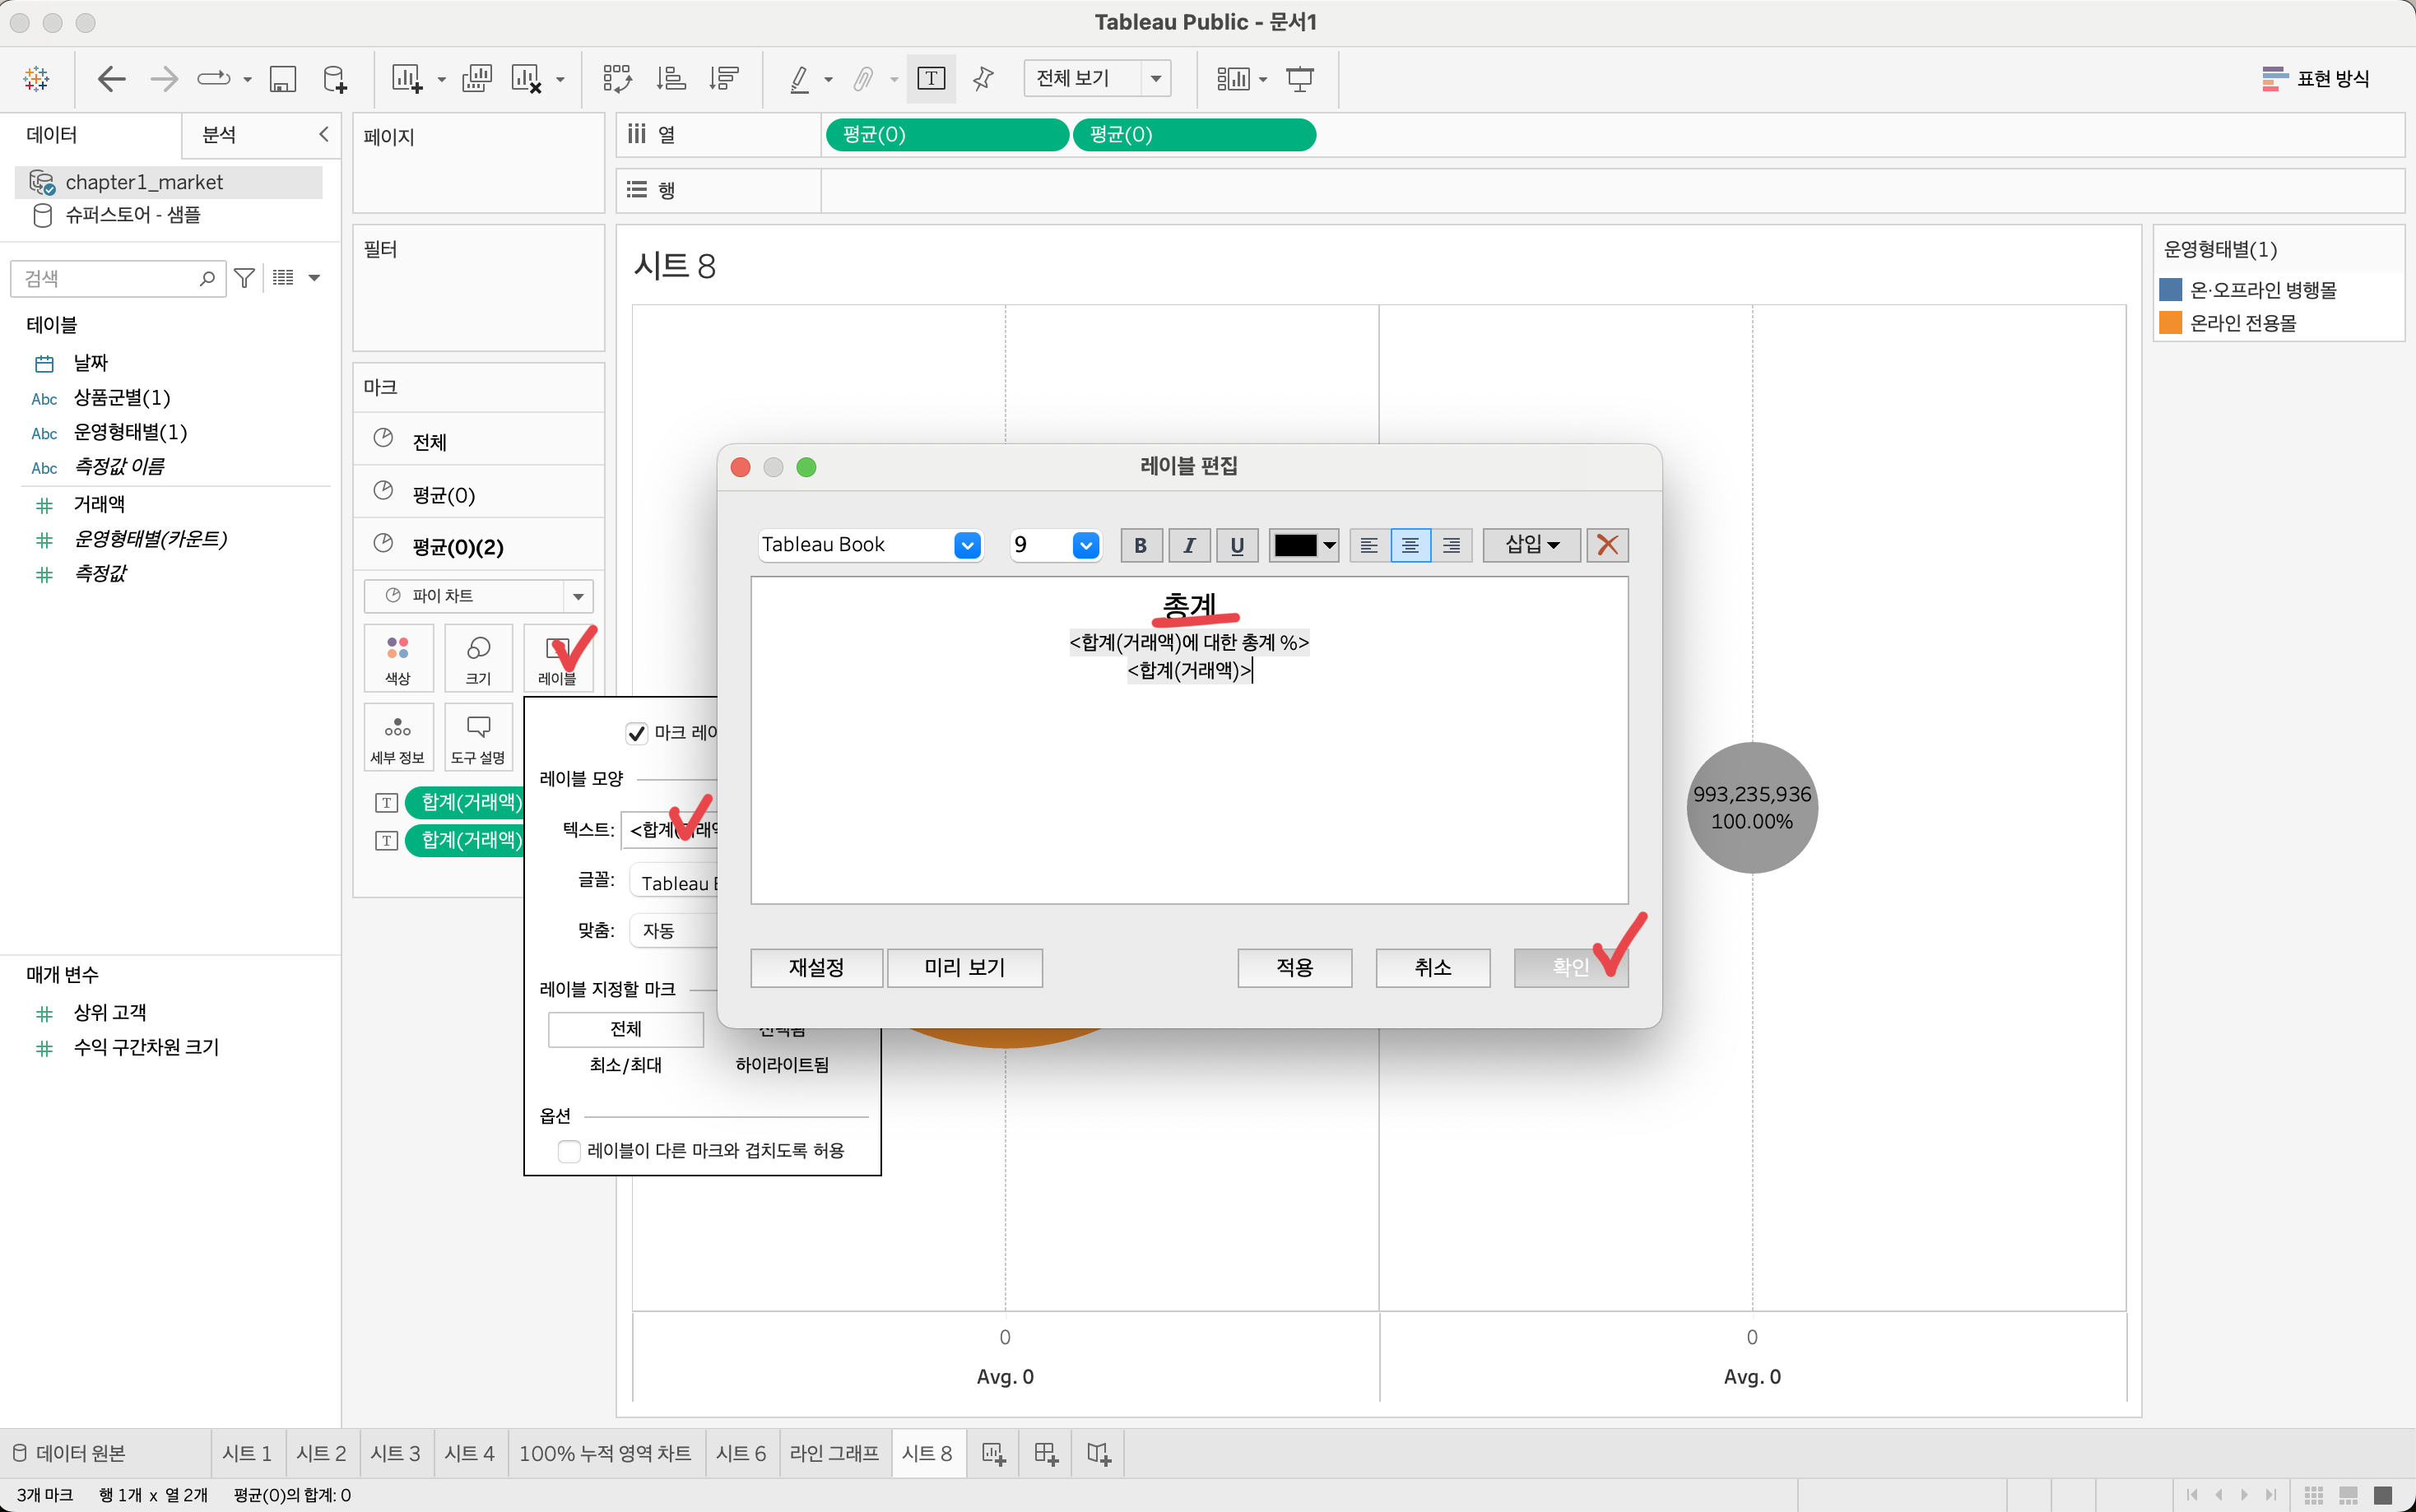Viewport: 2416px width, 1512px height.
Task: Click the Bold formatting button
Action: (1140, 545)
